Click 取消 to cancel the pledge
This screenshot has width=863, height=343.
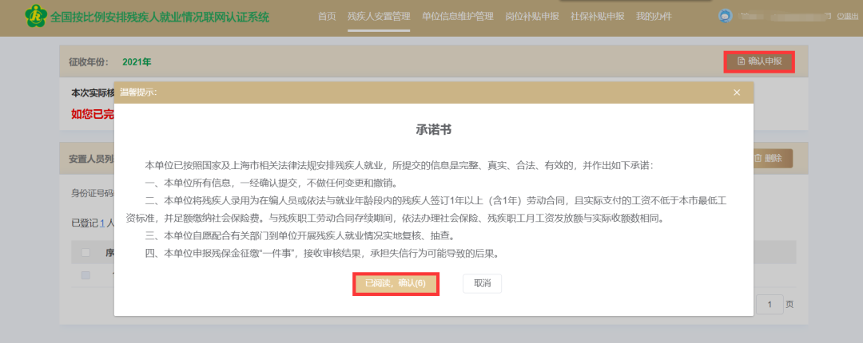(482, 284)
